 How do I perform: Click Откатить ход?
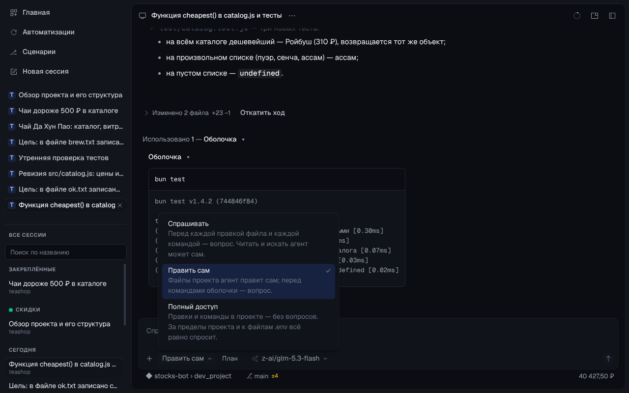click(262, 113)
